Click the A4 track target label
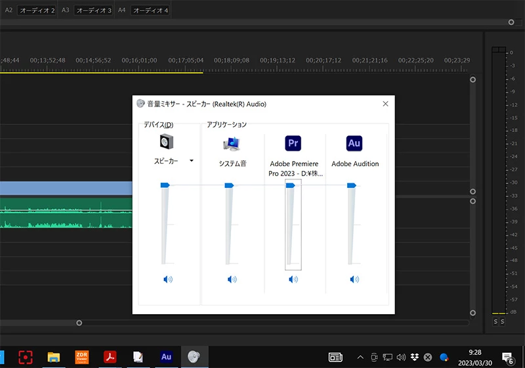 121,10
